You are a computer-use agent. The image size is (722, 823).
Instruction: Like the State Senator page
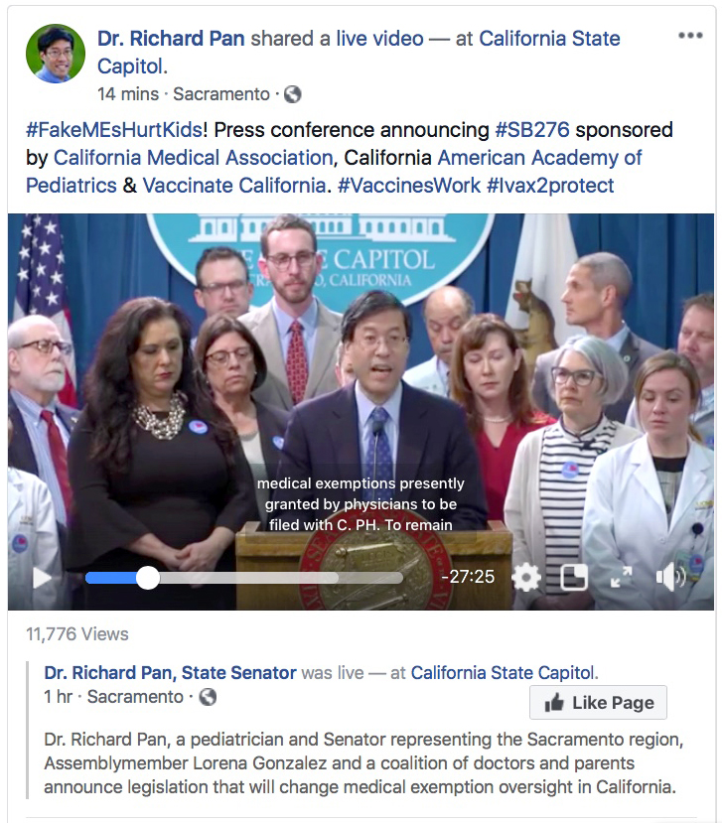tap(598, 702)
